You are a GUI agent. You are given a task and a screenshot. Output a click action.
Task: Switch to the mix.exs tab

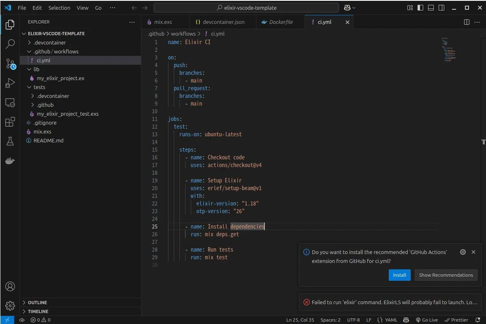coord(165,22)
